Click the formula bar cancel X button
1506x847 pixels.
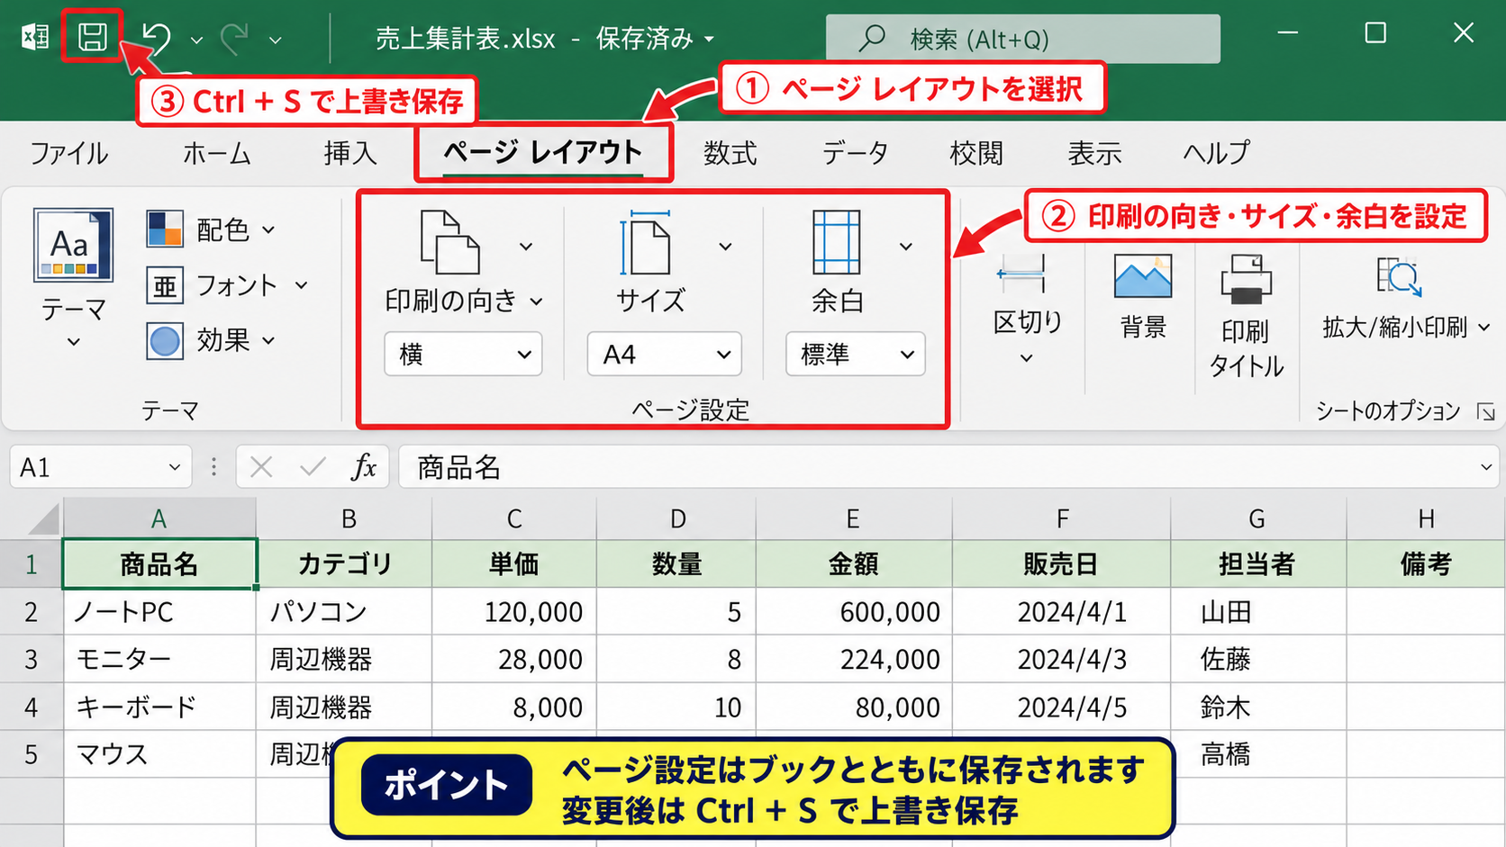261,467
